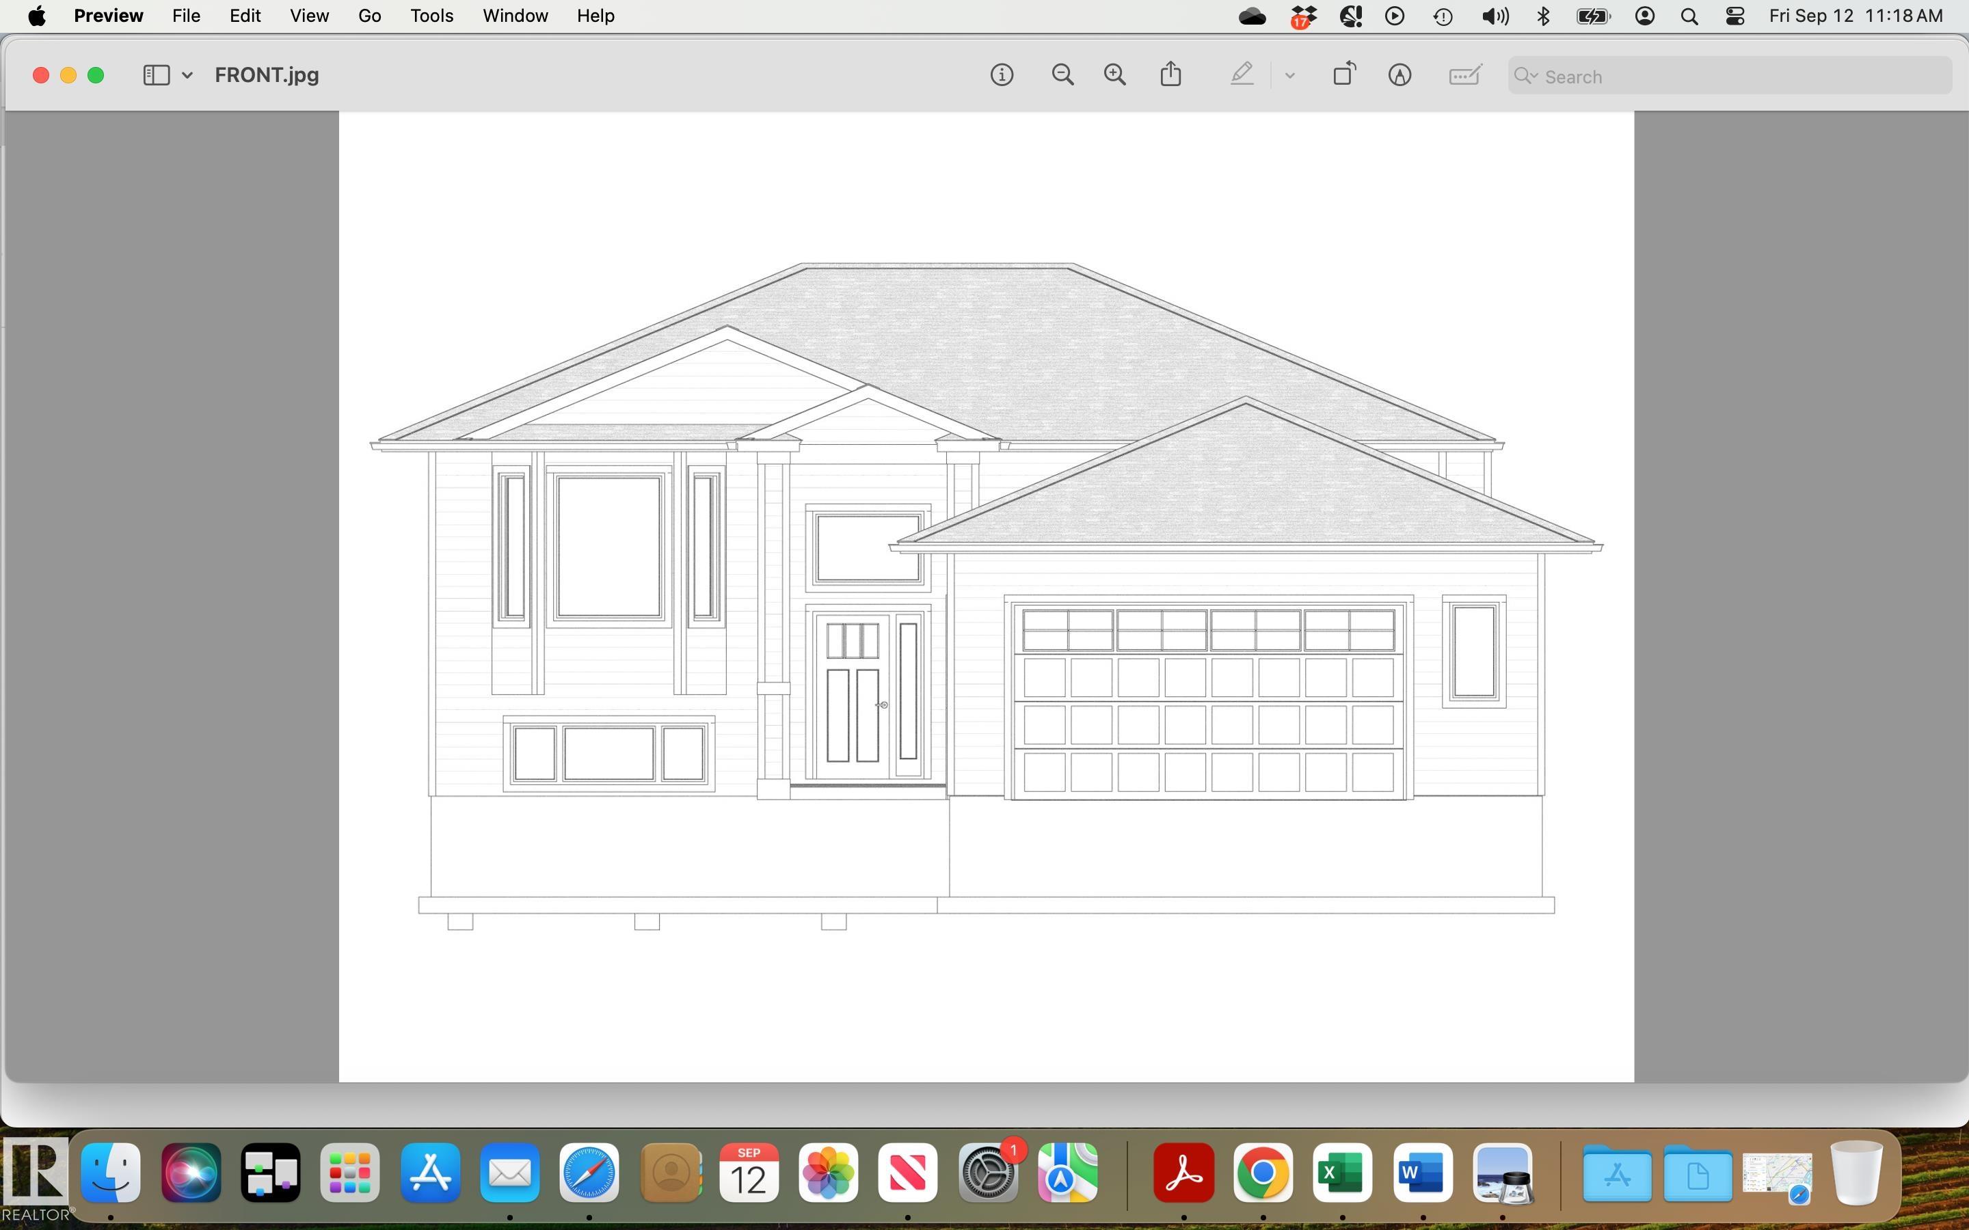Open the Go menu
The width and height of the screenshot is (1969, 1230).
point(369,16)
